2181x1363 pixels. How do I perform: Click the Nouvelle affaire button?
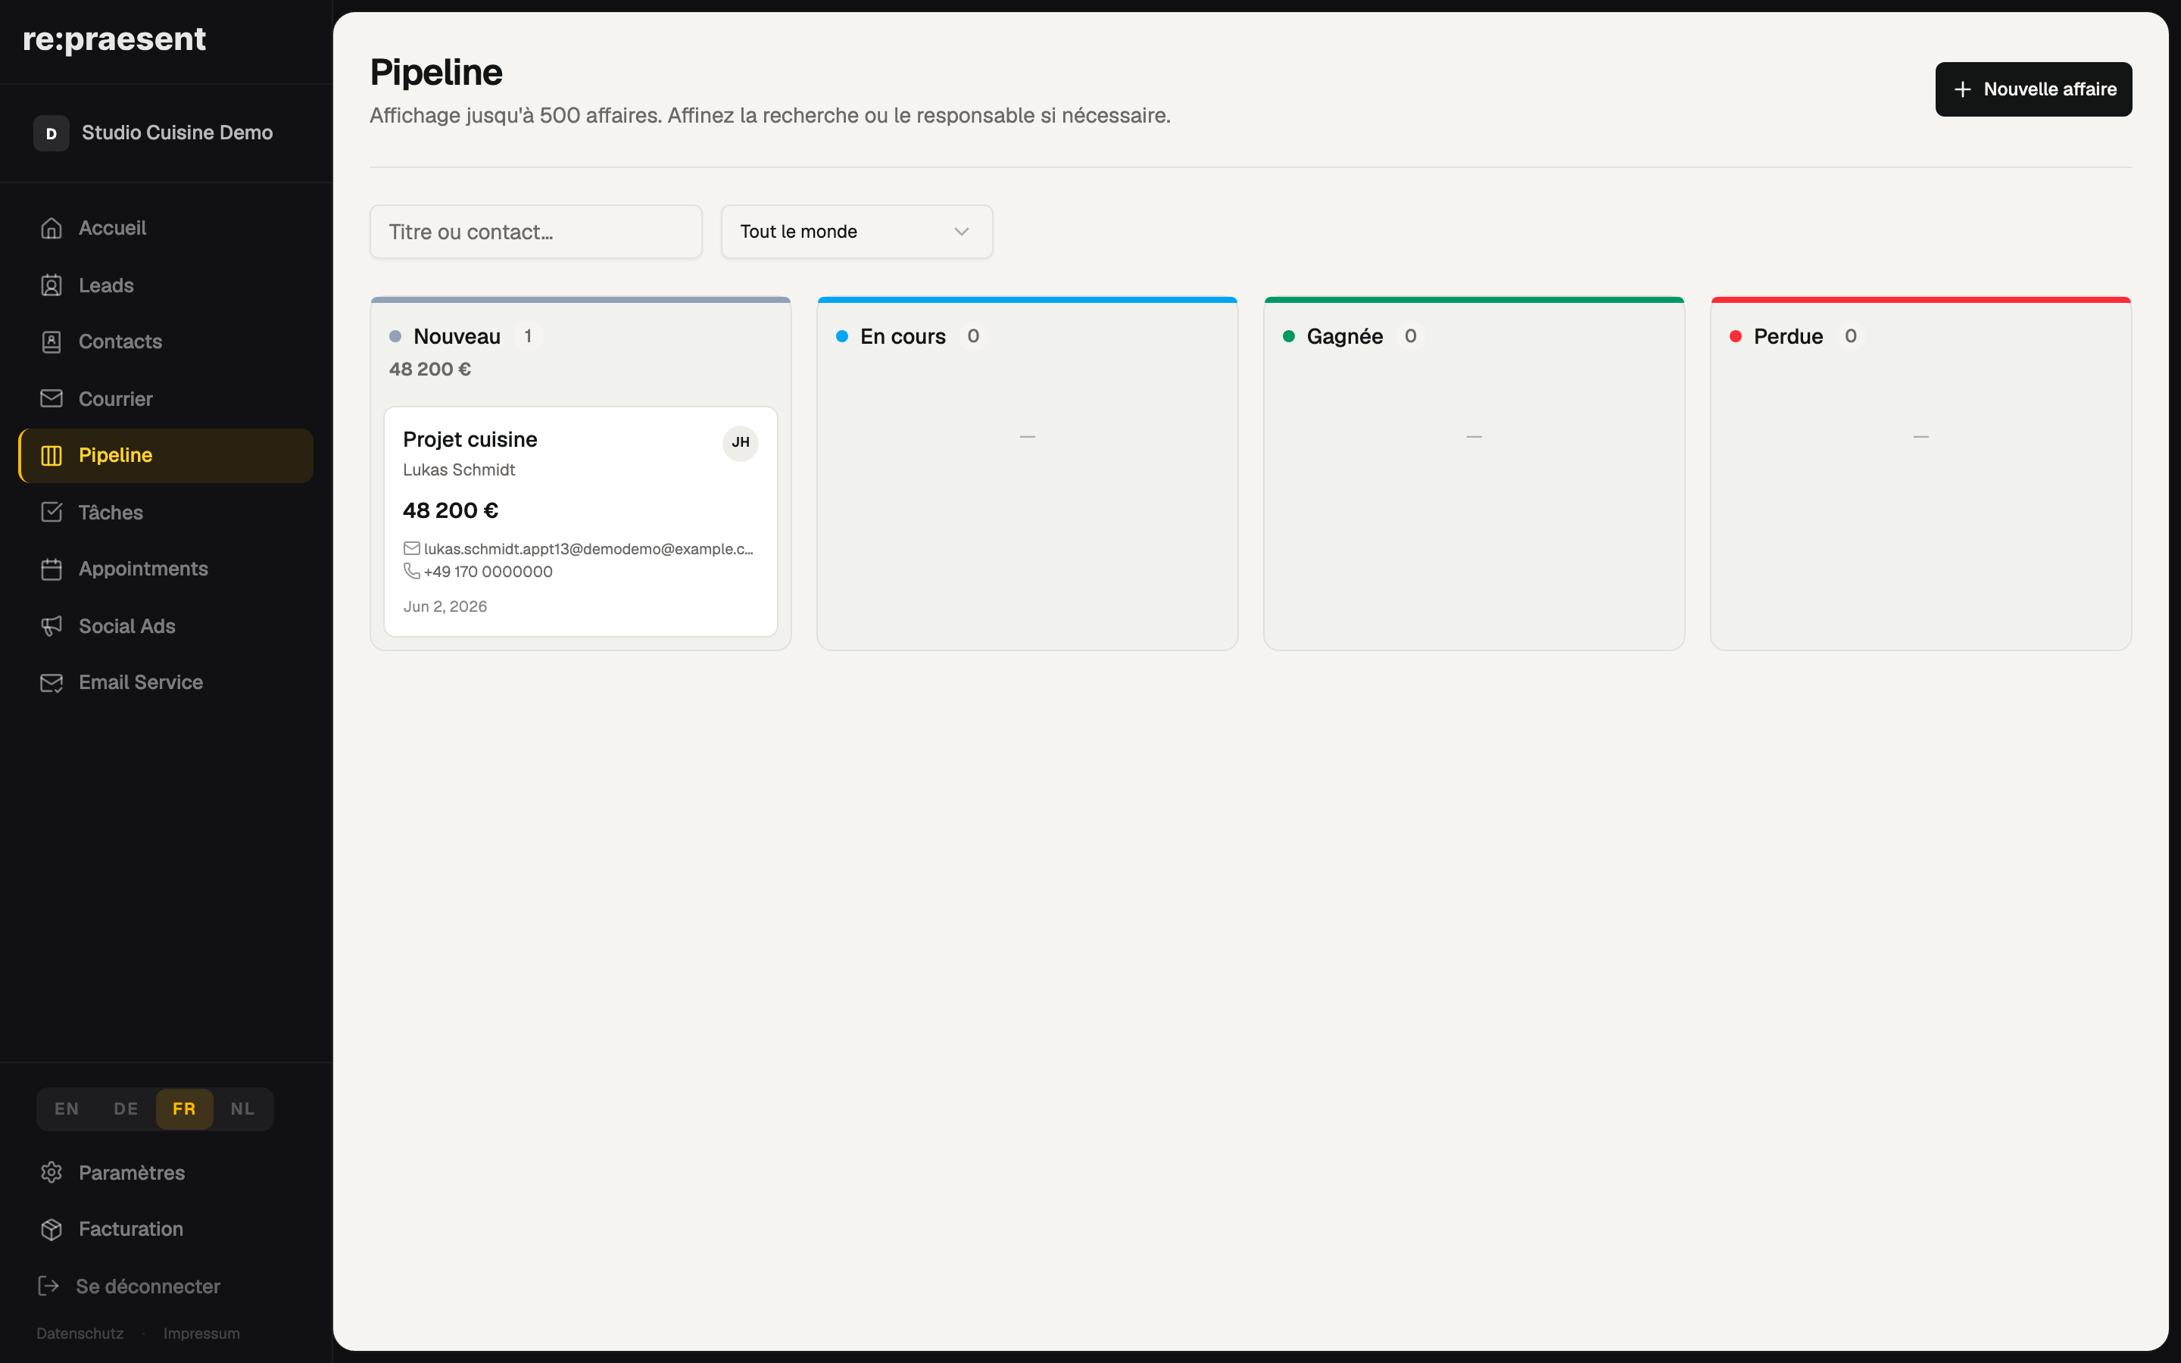pos(2033,89)
